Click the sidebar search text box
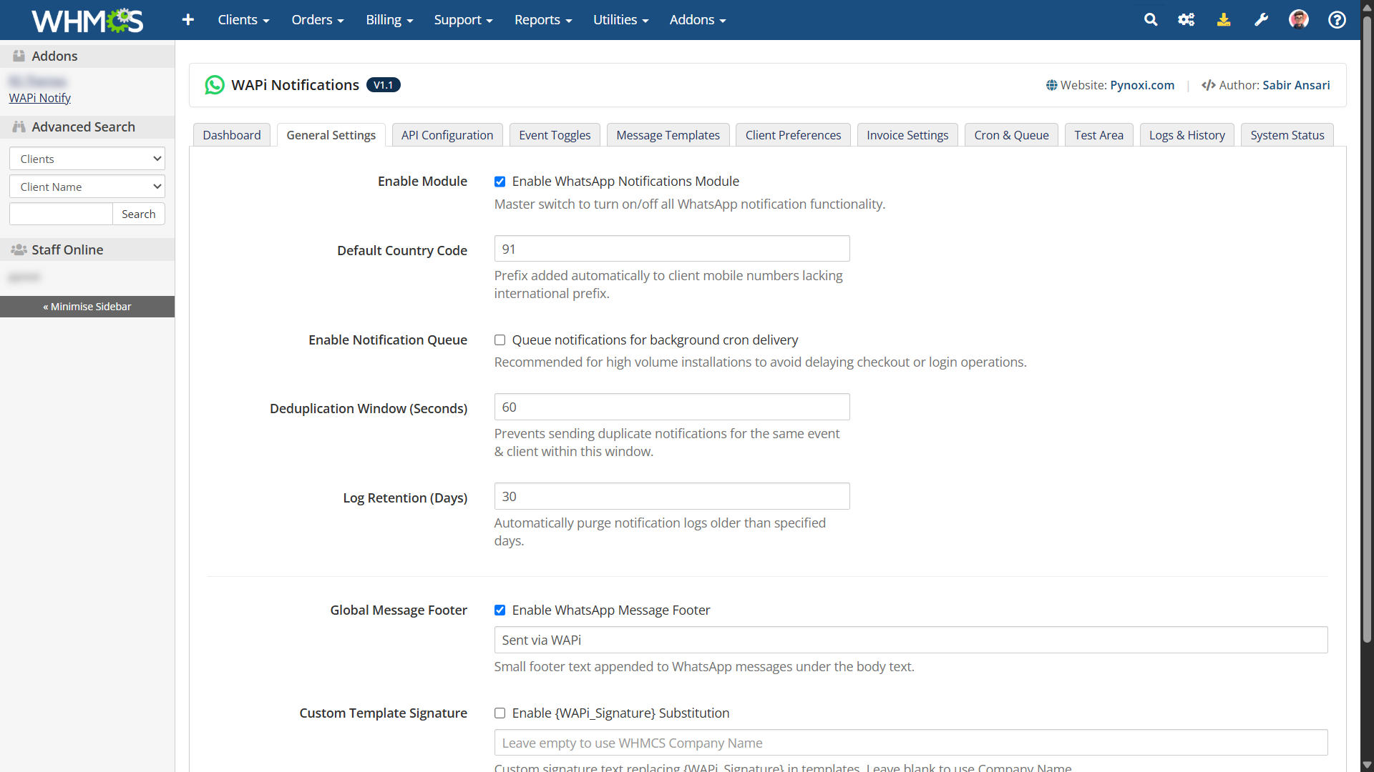 coord(61,214)
